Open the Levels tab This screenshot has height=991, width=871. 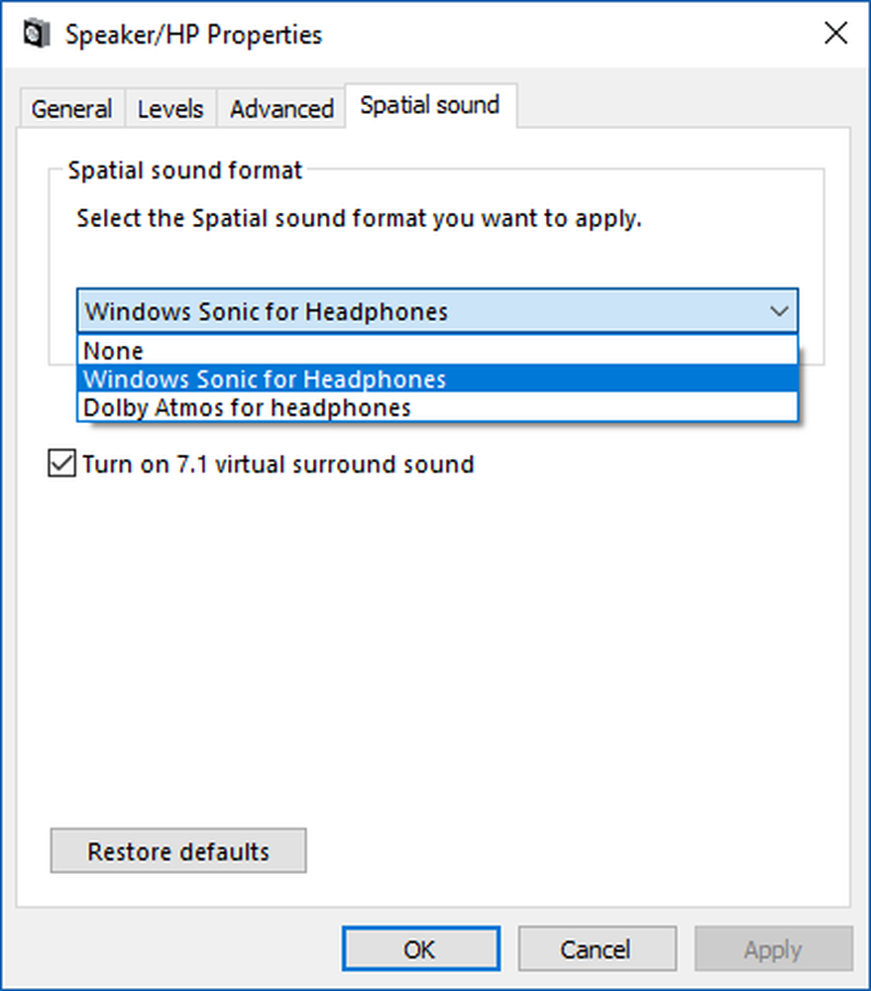click(170, 109)
